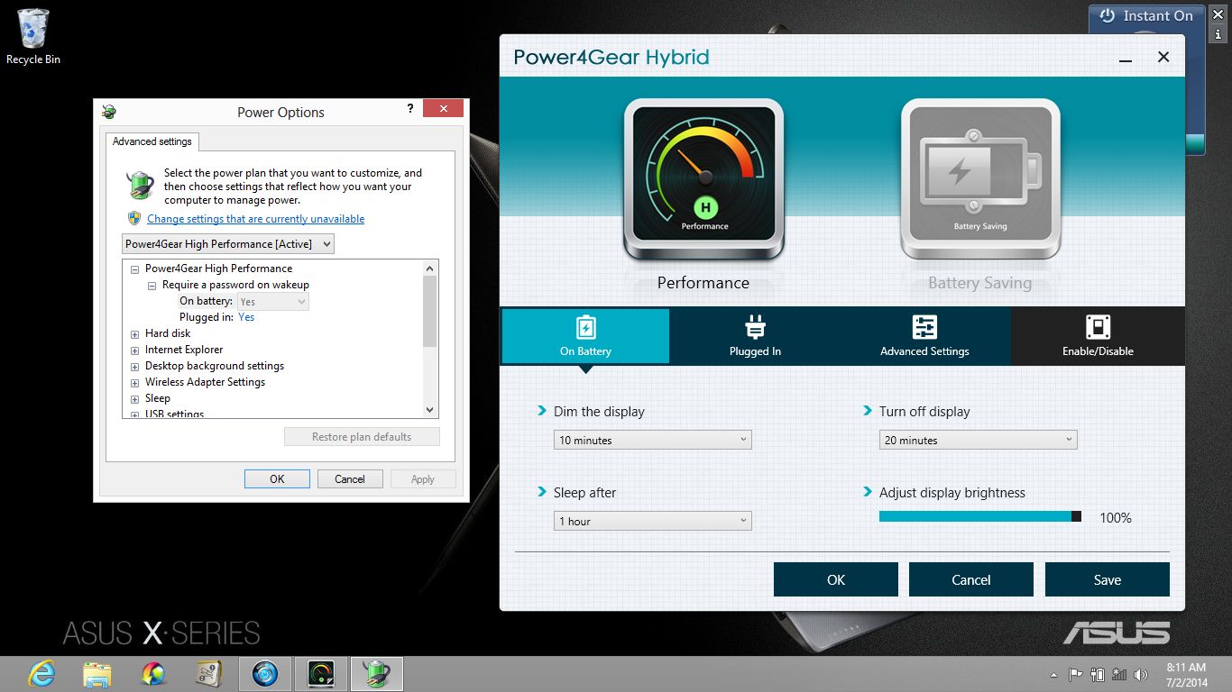Show hidden system tray icons arrow
The width and height of the screenshot is (1232, 692).
pos(1053,675)
